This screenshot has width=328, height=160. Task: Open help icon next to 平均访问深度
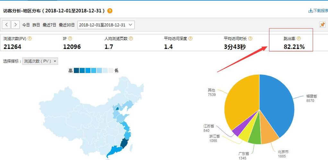pyautogui.click(x=190, y=39)
